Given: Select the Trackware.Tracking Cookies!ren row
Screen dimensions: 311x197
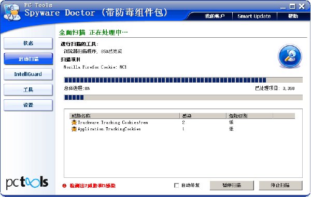Looking at the screenshot, I should (x=182, y=123).
